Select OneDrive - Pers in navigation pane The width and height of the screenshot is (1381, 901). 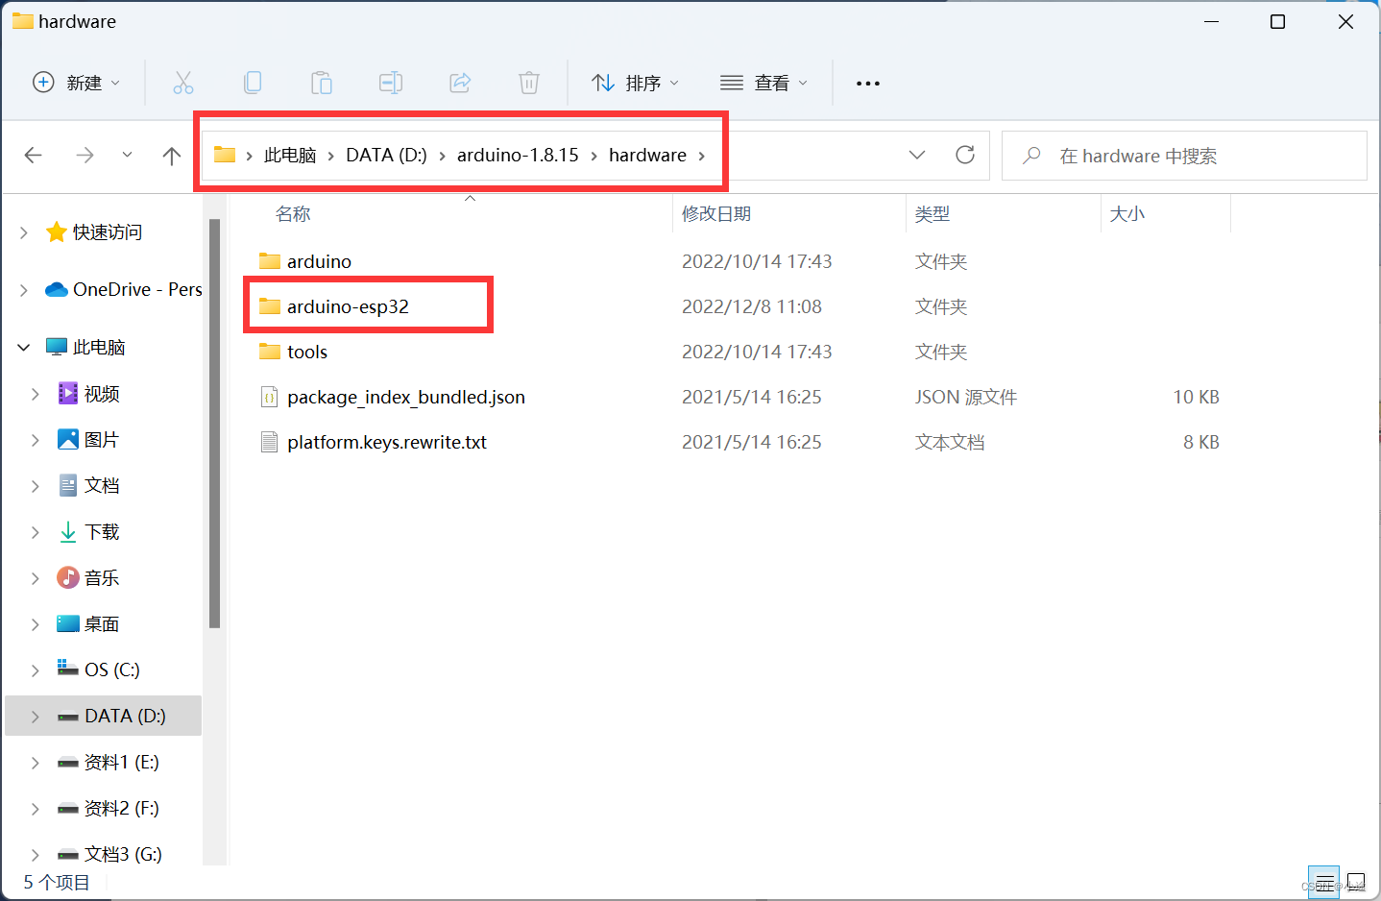[x=137, y=289]
